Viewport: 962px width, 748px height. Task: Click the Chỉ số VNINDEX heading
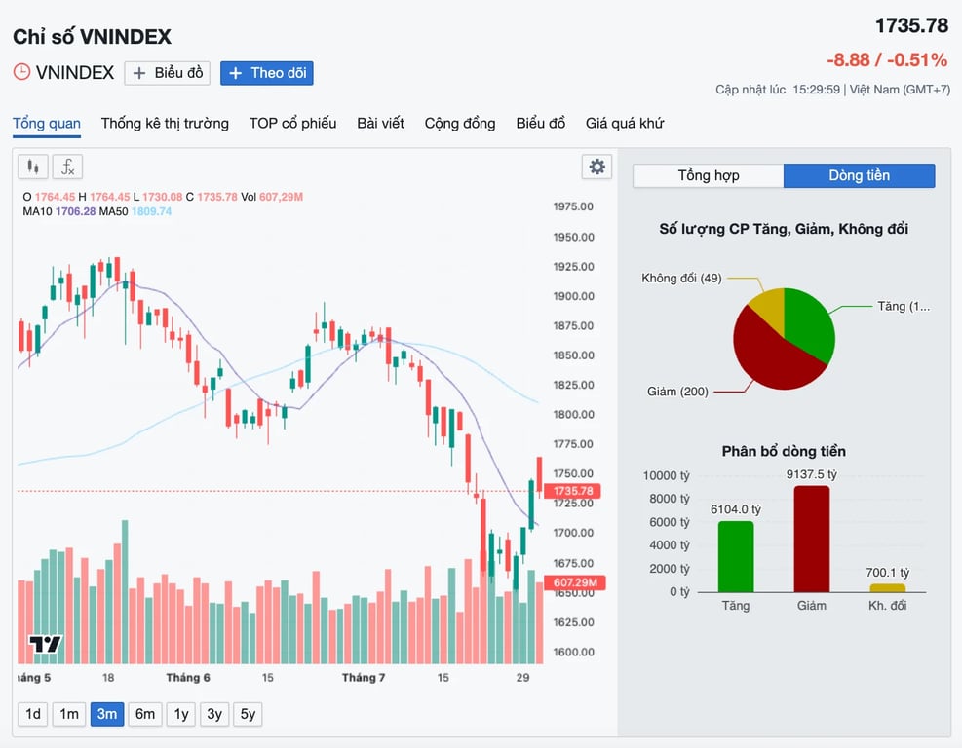click(x=92, y=37)
